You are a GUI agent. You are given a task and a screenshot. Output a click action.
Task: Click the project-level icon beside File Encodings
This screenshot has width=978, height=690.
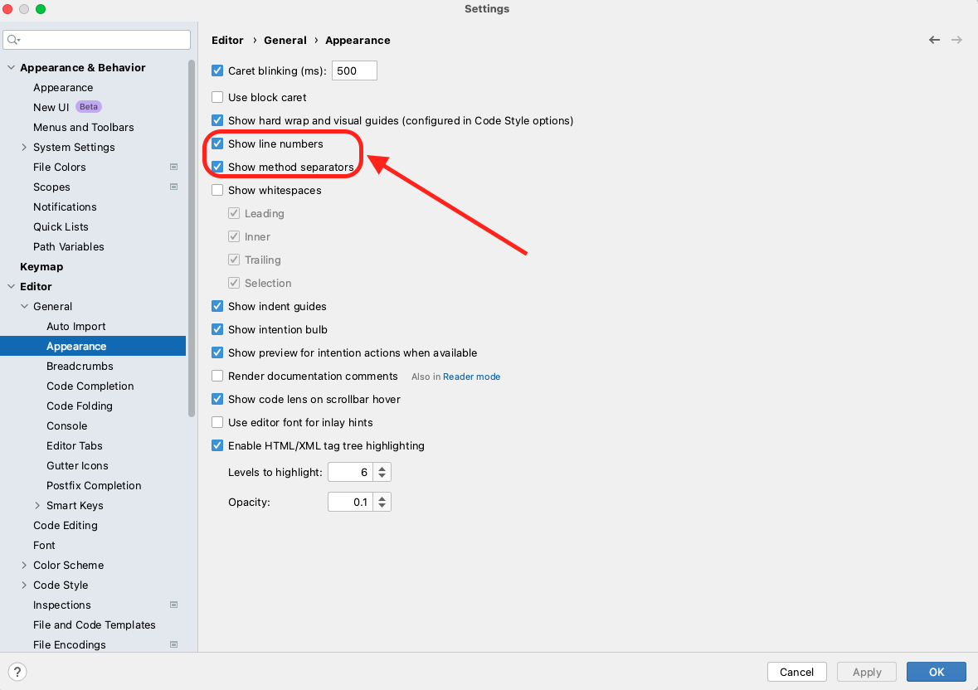coord(173,644)
